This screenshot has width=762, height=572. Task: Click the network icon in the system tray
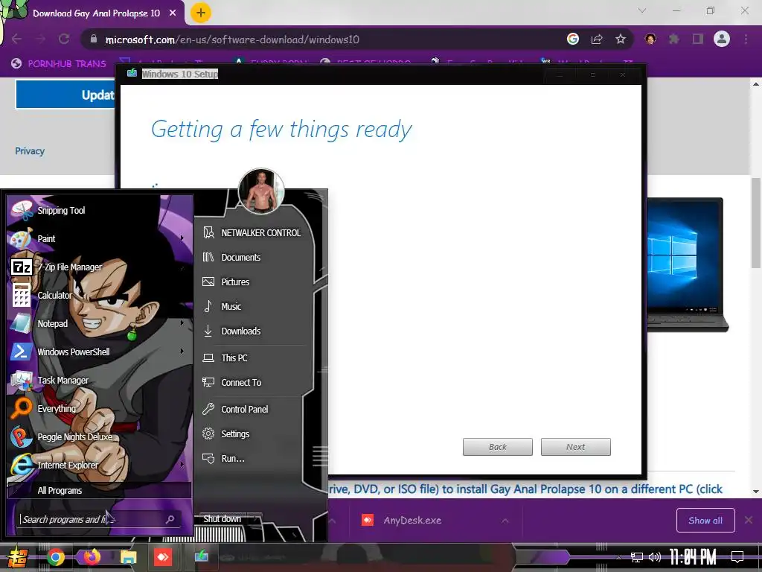pyautogui.click(x=637, y=557)
